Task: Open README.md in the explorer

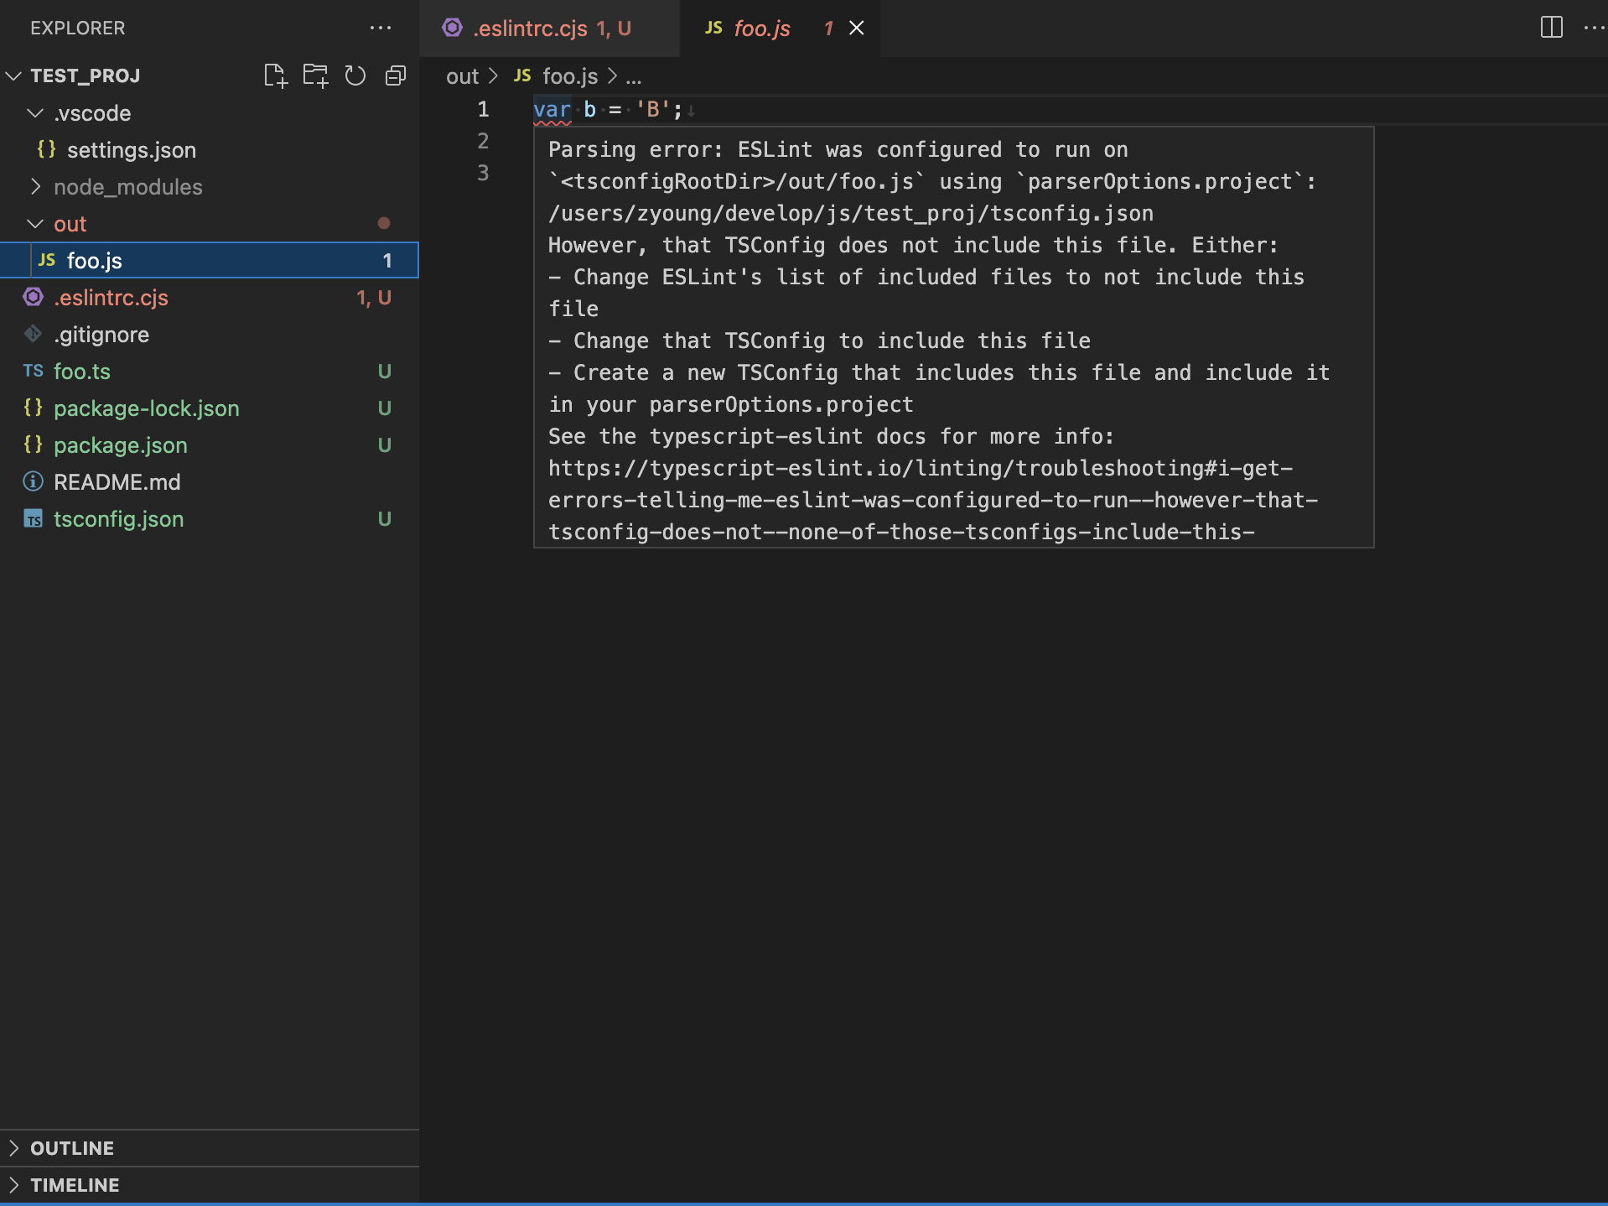Action: pyautogui.click(x=210, y=481)
